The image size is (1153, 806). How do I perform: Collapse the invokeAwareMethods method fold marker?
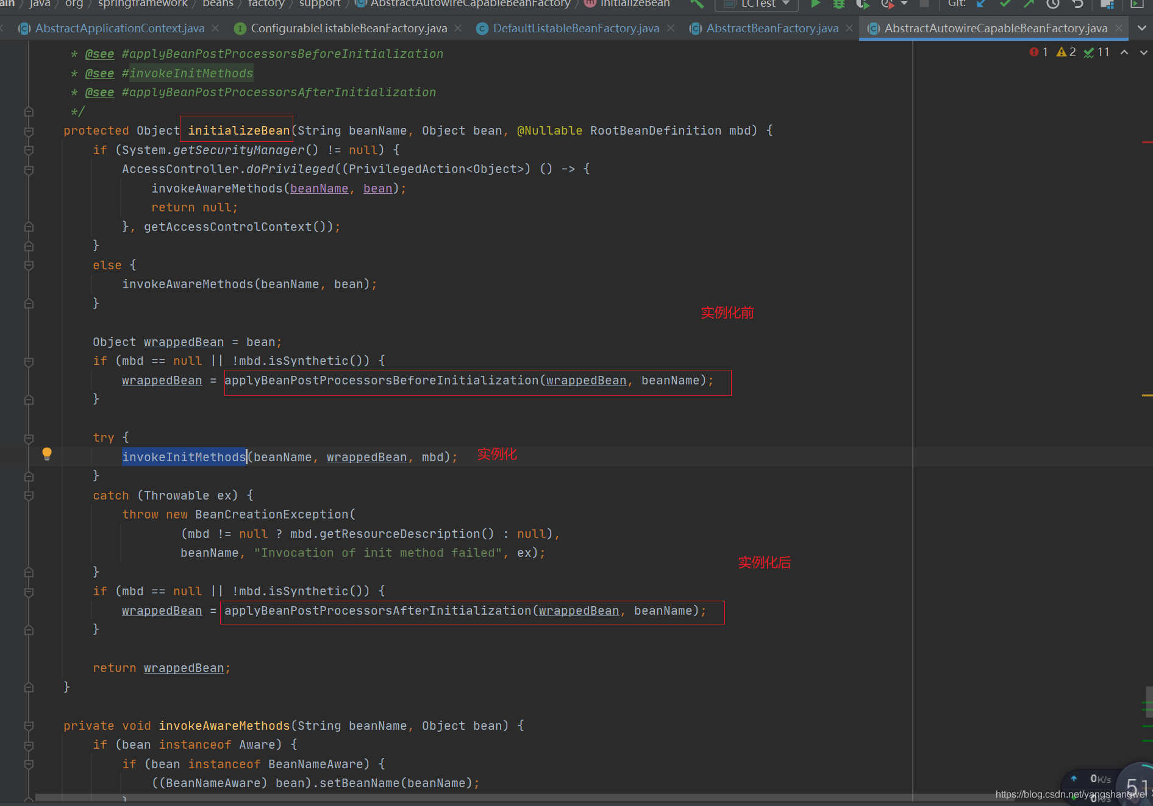29,726
